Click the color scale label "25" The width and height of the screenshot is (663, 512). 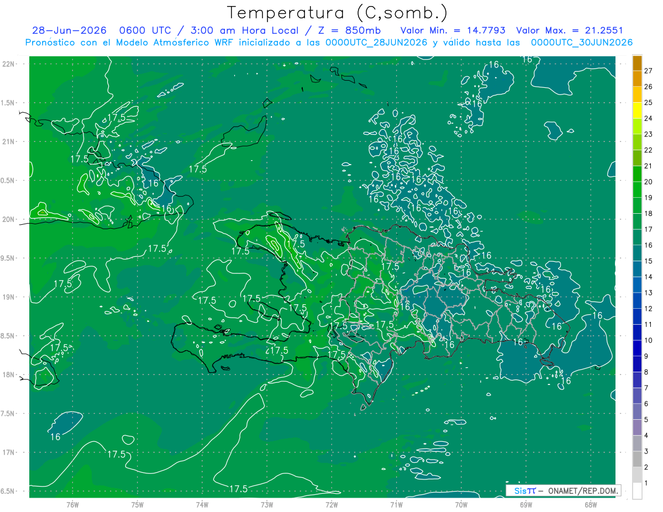click(648, 103)
